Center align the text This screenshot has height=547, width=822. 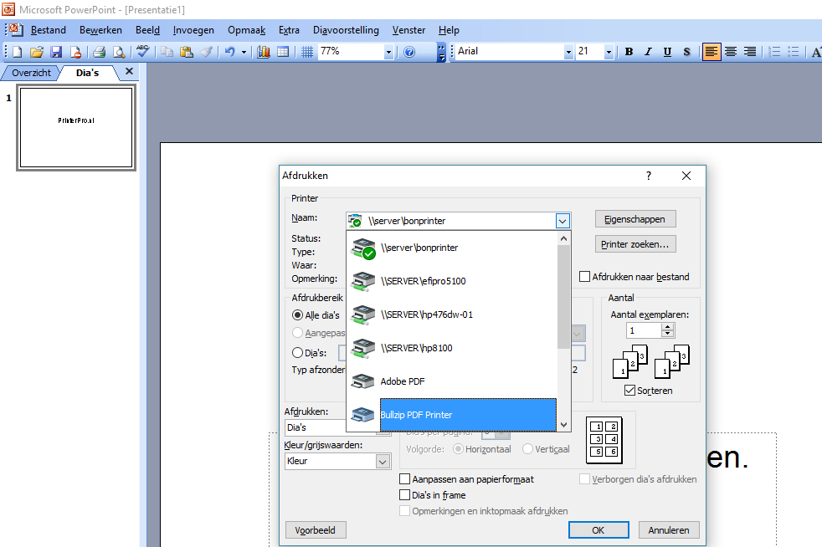[731, 51]
